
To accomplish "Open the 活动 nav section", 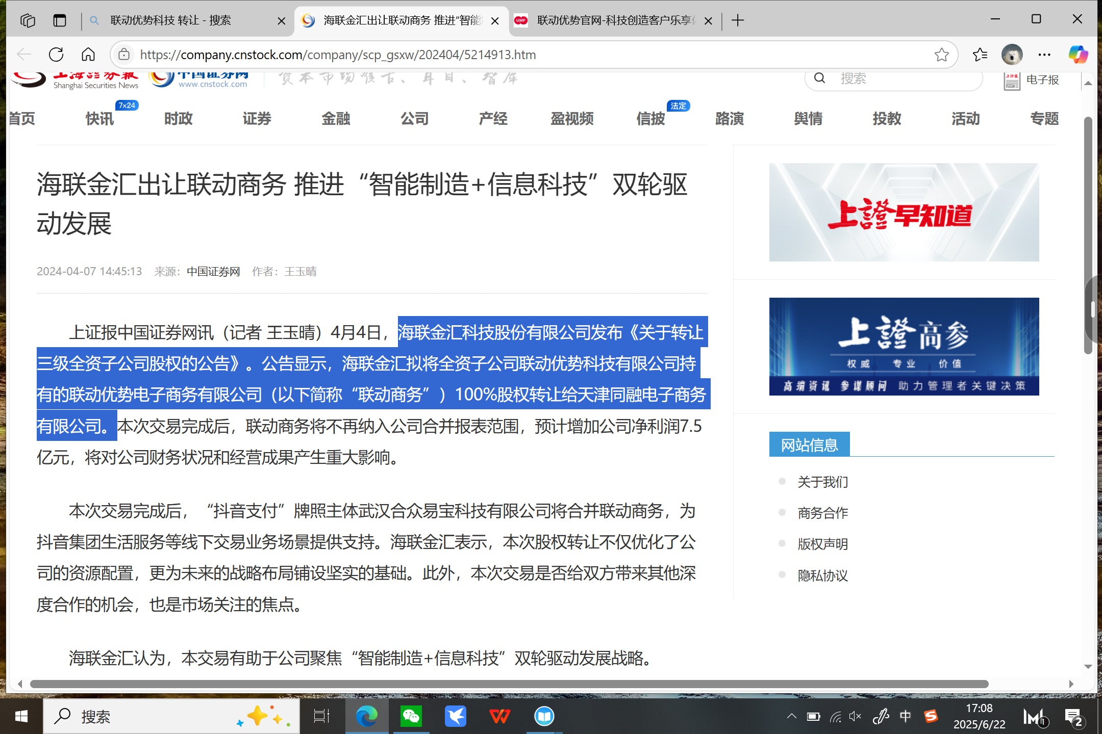I will coord(966,119).
